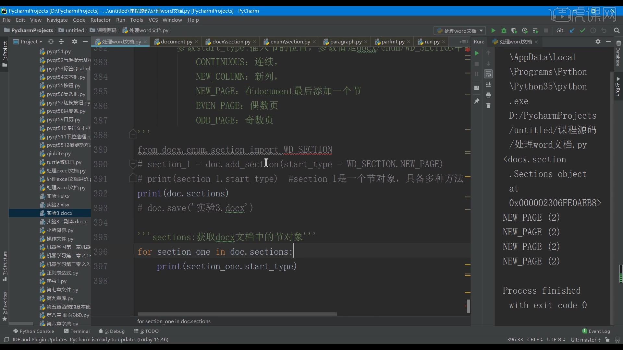
Task: Open the Refactor menu
Action: tap(100, 20)
